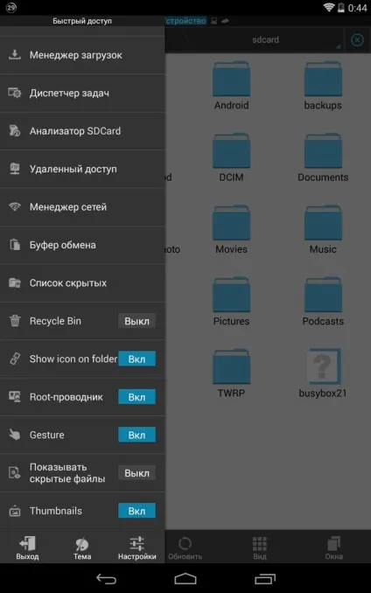This screenshot has width=371, height=593.
Task: Open the Тема theme button
Action: point(82,548)
